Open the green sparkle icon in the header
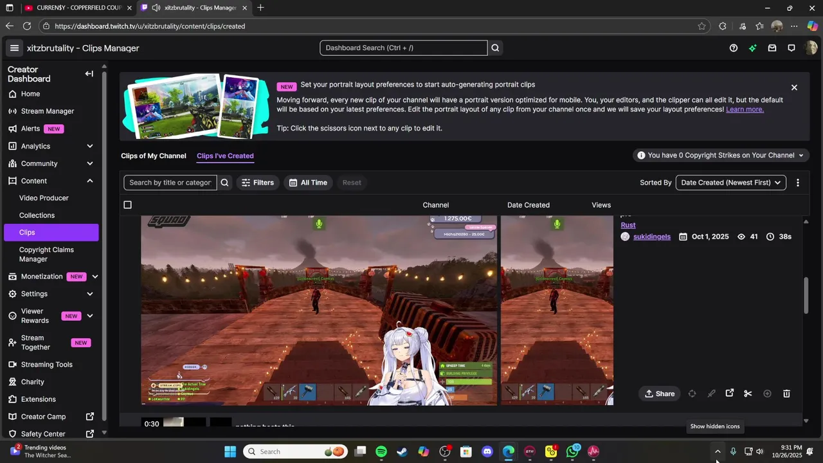Viewport: 823px width, 463px height. (753, 48)
